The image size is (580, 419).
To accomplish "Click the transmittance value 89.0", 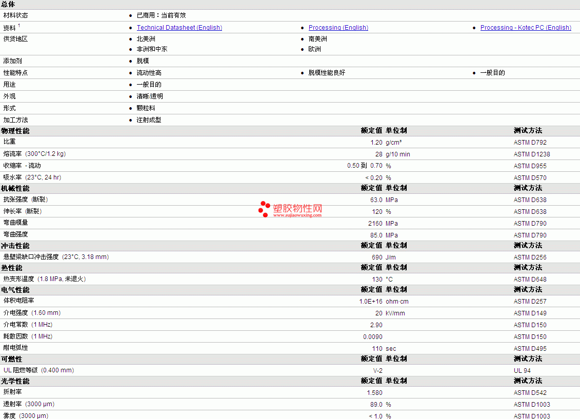I will click(376, 405).
